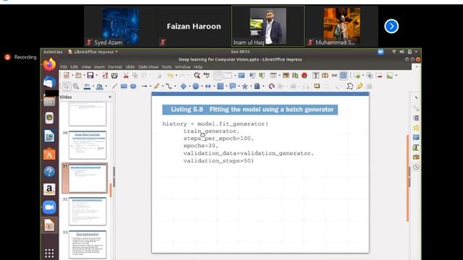The width and height of the screenshot is (463, 260).
Task: Click the Basic Shapes diamond icon
Action: [x=183, y=87]
